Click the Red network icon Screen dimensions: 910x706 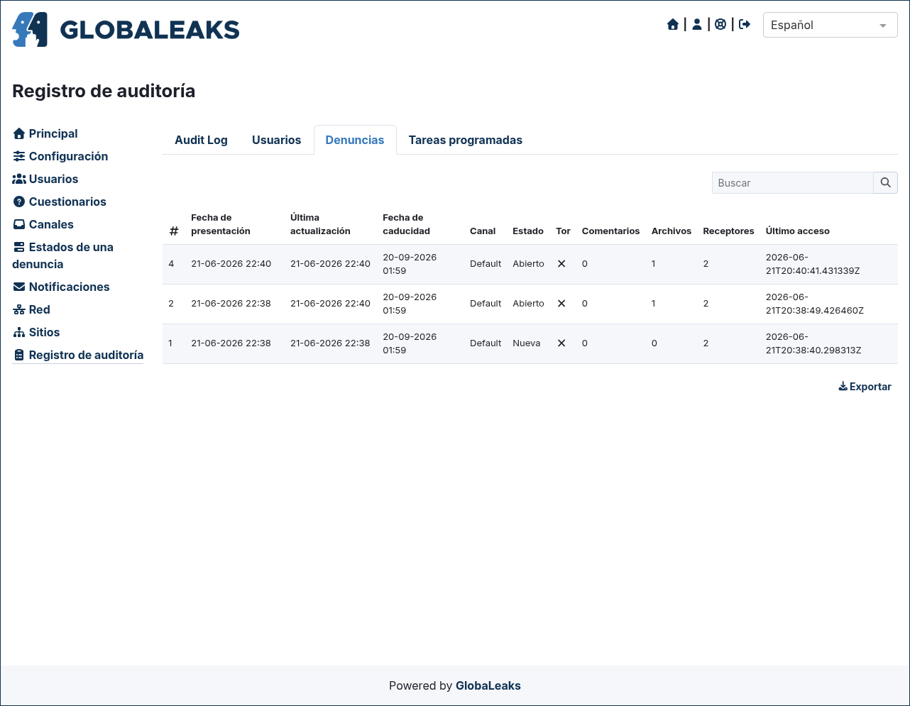point(19,309)
